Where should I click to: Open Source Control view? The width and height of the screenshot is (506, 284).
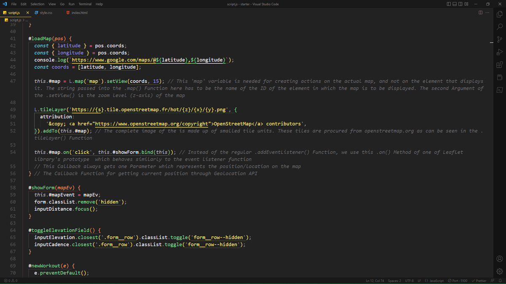tap(500, 40)
